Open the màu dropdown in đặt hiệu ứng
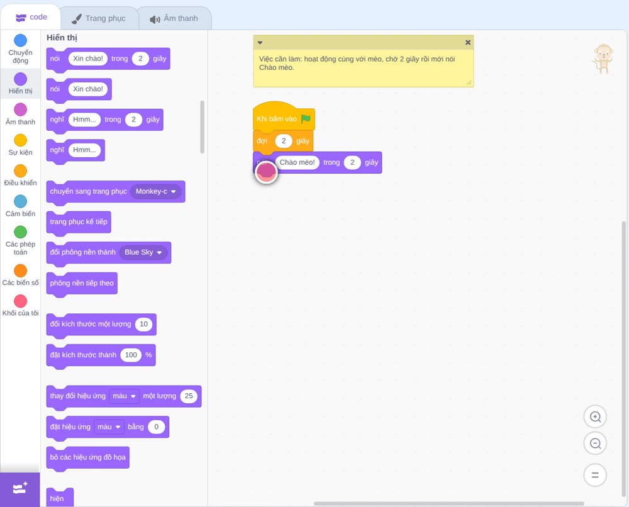This screenshot has height=507, width=629. (109, 426)
